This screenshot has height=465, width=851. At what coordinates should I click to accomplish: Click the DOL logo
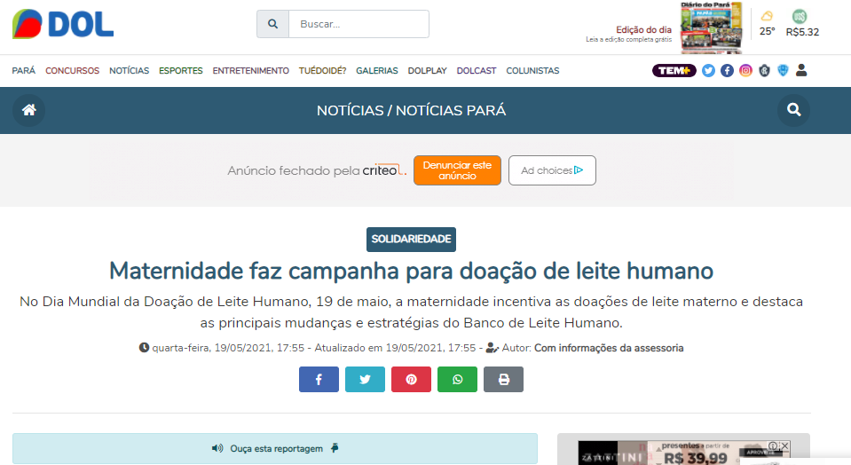(x=63, y=23)
